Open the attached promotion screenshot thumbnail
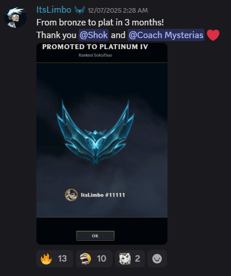The width and height of the screenshot is (231, 276). point(102,144)
